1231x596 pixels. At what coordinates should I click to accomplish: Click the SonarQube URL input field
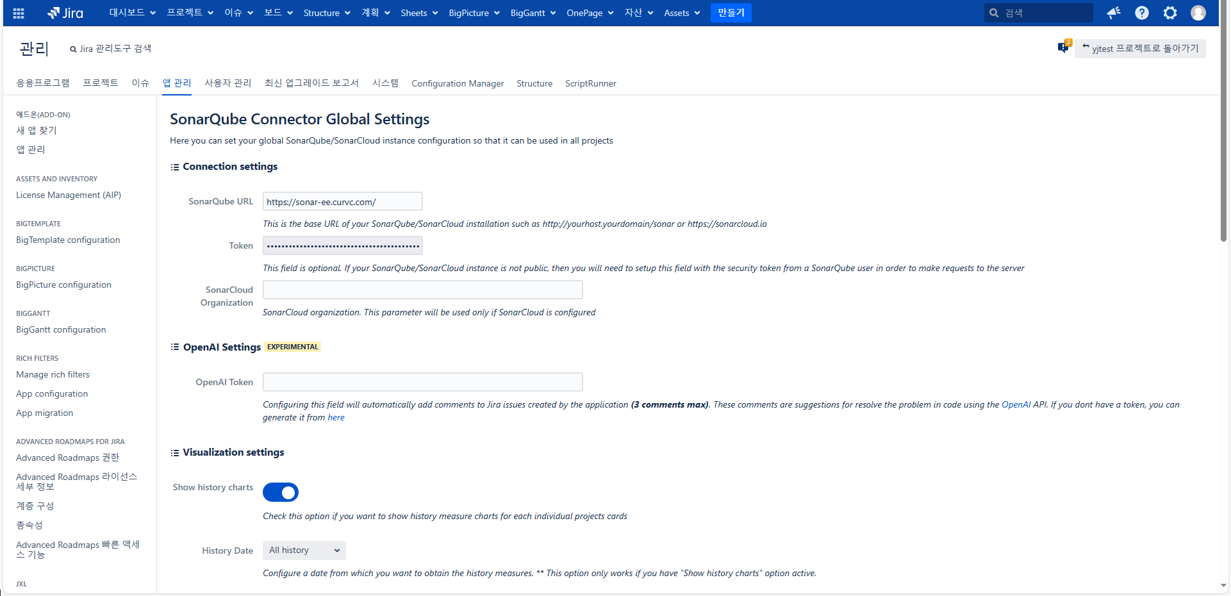343,201
